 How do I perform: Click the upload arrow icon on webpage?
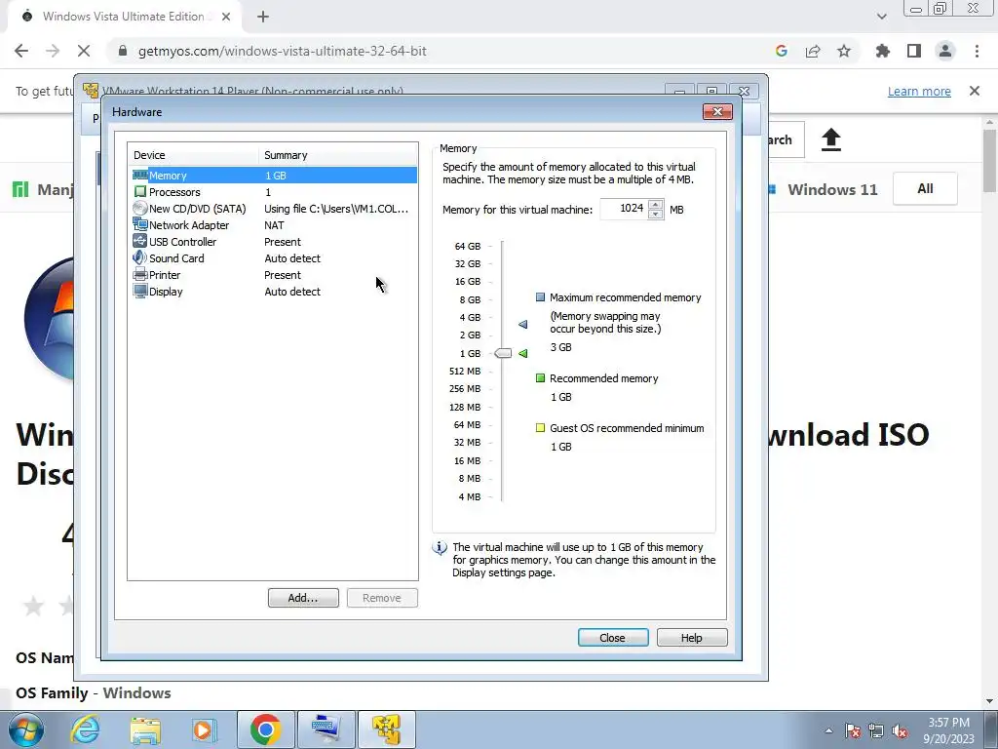(x=830, y=139)
